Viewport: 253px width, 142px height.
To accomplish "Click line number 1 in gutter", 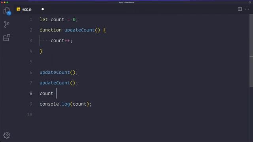I will 31,20.
